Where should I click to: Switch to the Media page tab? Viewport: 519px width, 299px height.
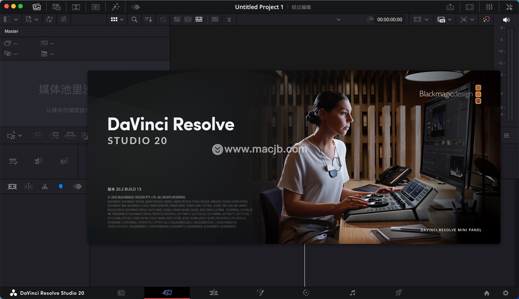121,293
